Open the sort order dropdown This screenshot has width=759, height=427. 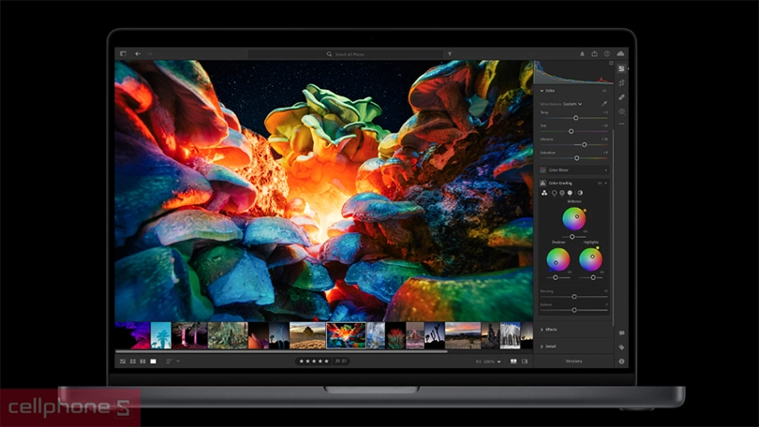point(172,361)
